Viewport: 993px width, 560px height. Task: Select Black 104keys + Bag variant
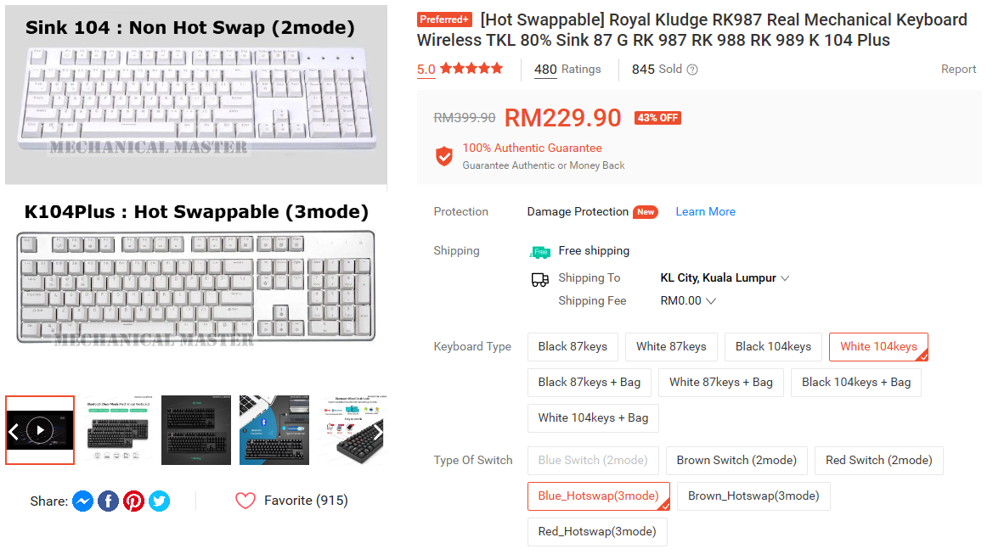(855, 383)
